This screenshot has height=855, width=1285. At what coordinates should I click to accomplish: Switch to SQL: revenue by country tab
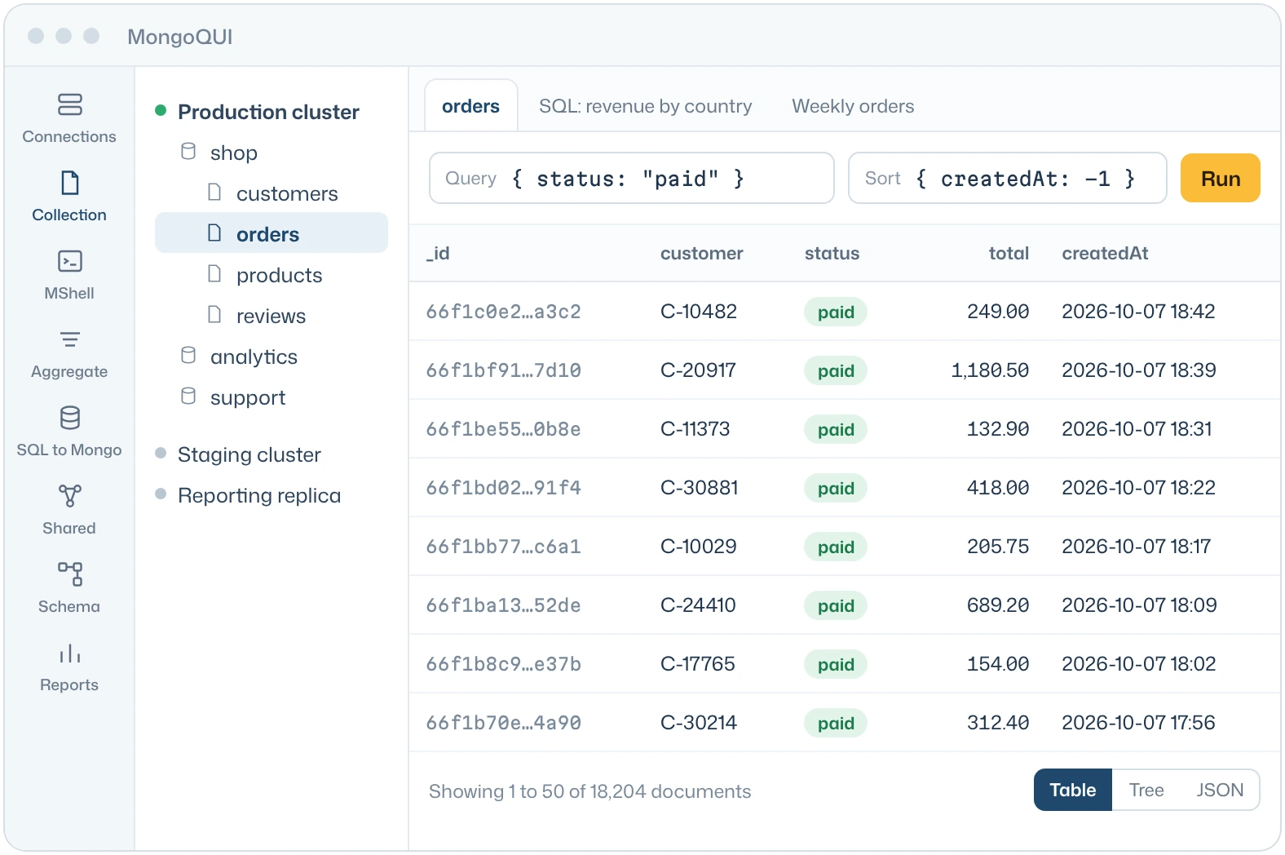646,106
